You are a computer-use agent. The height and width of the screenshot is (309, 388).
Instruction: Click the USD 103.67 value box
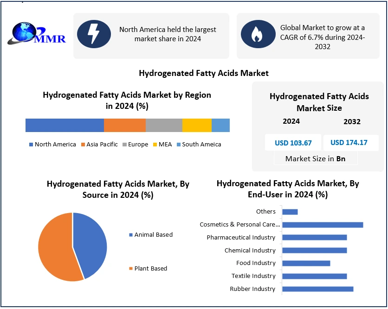click(293, 143)
